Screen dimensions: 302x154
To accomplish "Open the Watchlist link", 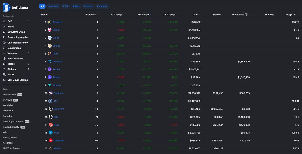I will click(8, 105).
